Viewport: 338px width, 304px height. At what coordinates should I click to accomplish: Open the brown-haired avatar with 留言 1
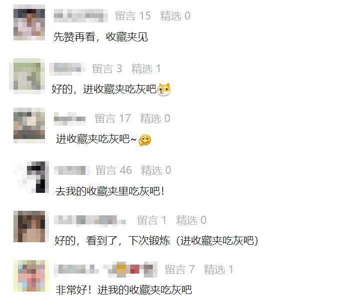[29, 227]
